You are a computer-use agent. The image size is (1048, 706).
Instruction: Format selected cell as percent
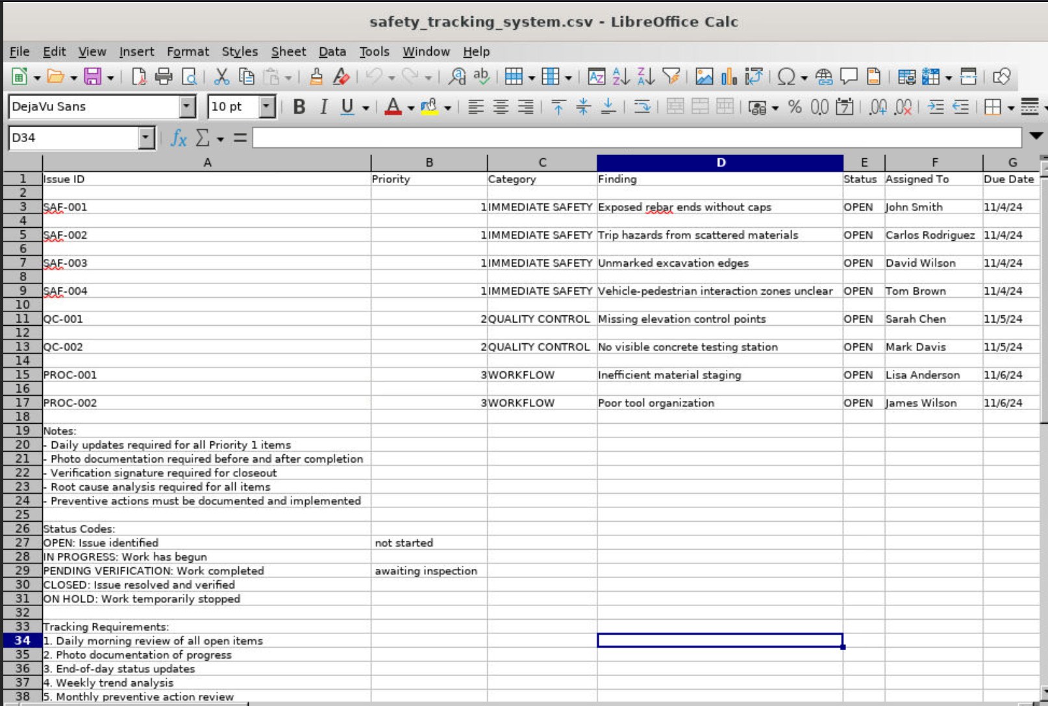(x=794, y=107)
